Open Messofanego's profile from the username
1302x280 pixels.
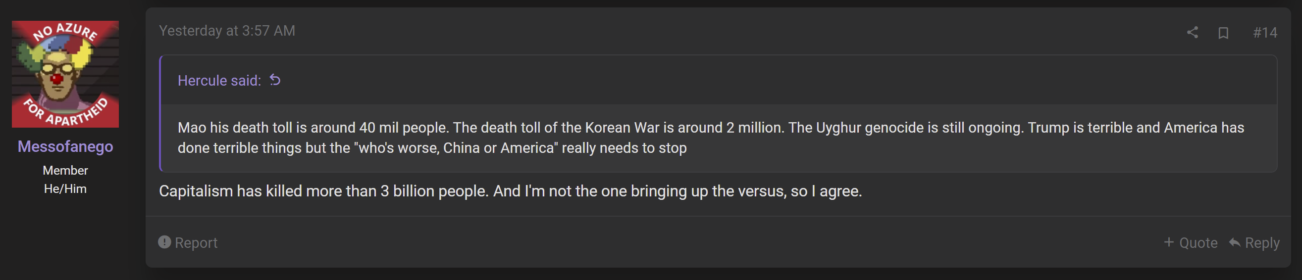pyautogui.click(x=65, y=146)
